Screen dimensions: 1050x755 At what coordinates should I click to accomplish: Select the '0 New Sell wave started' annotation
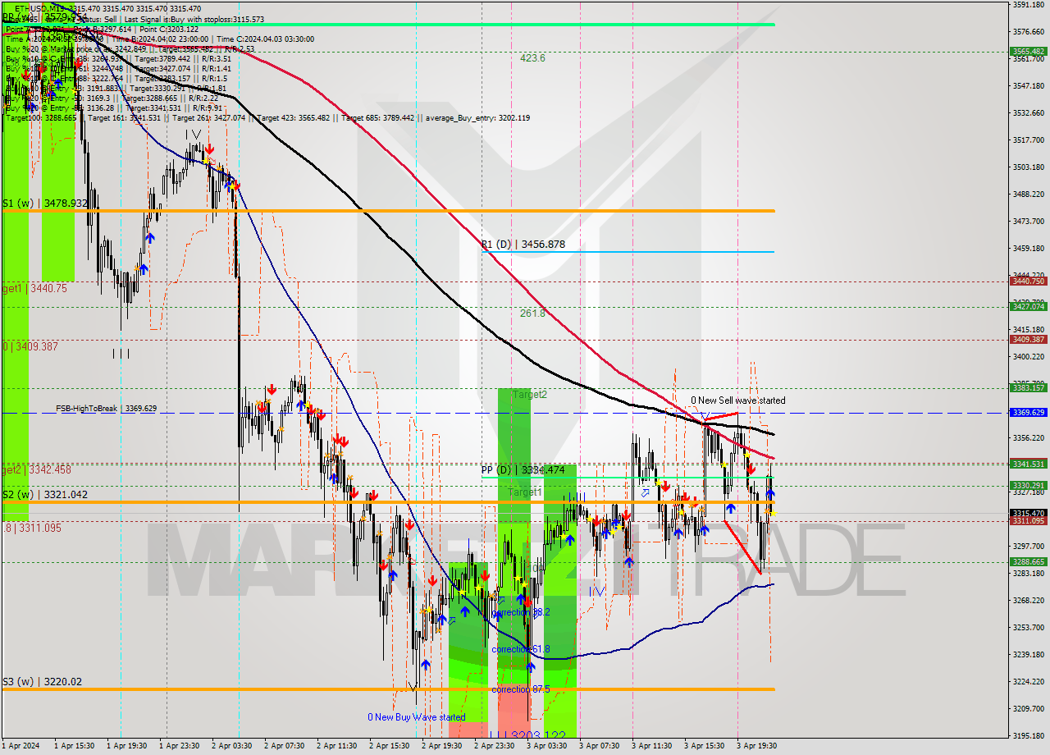pyautogui.click(x=737, y=400)
